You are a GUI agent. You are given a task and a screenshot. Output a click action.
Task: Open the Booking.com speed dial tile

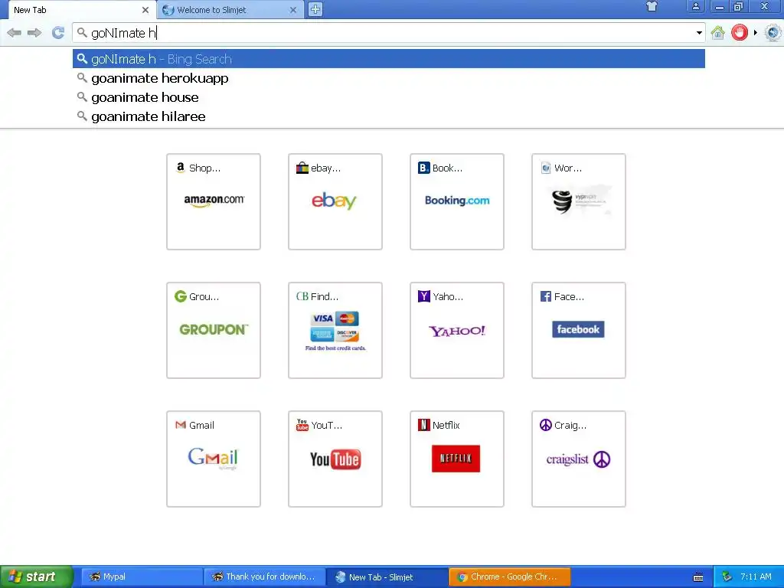(x=457, y=201)
